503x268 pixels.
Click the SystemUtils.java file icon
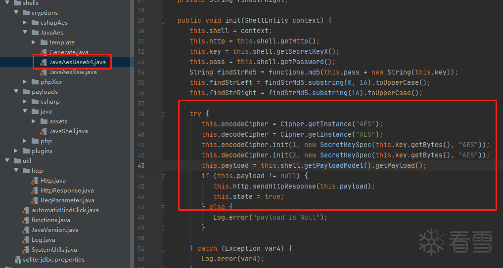click(x=26, y=250)
